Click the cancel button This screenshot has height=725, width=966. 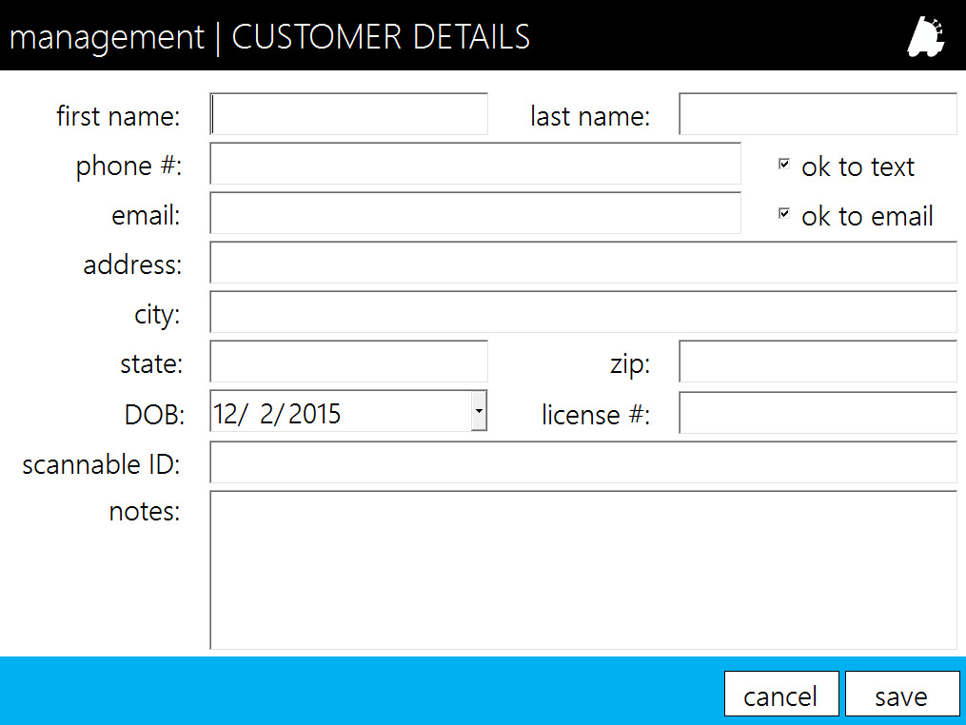coord(781,694)
